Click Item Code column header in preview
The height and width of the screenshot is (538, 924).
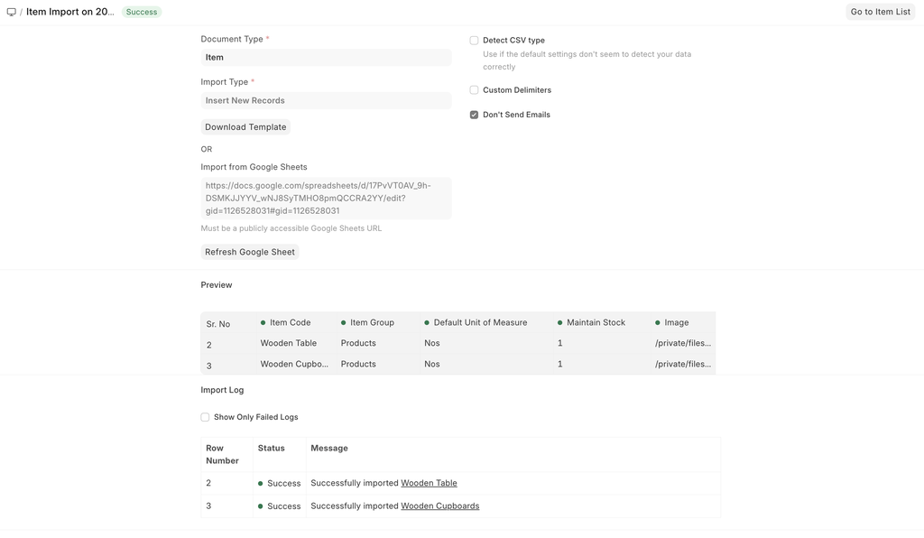click(290, 322)
